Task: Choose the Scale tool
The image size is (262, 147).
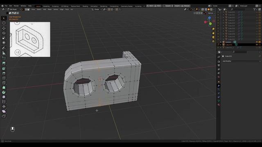Action: click(4, 38)
